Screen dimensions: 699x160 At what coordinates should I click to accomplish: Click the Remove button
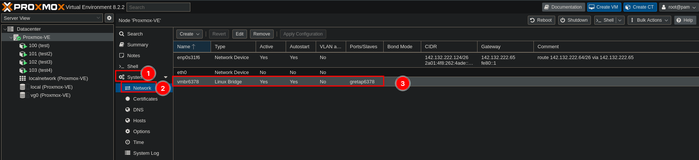coord(262,34)
